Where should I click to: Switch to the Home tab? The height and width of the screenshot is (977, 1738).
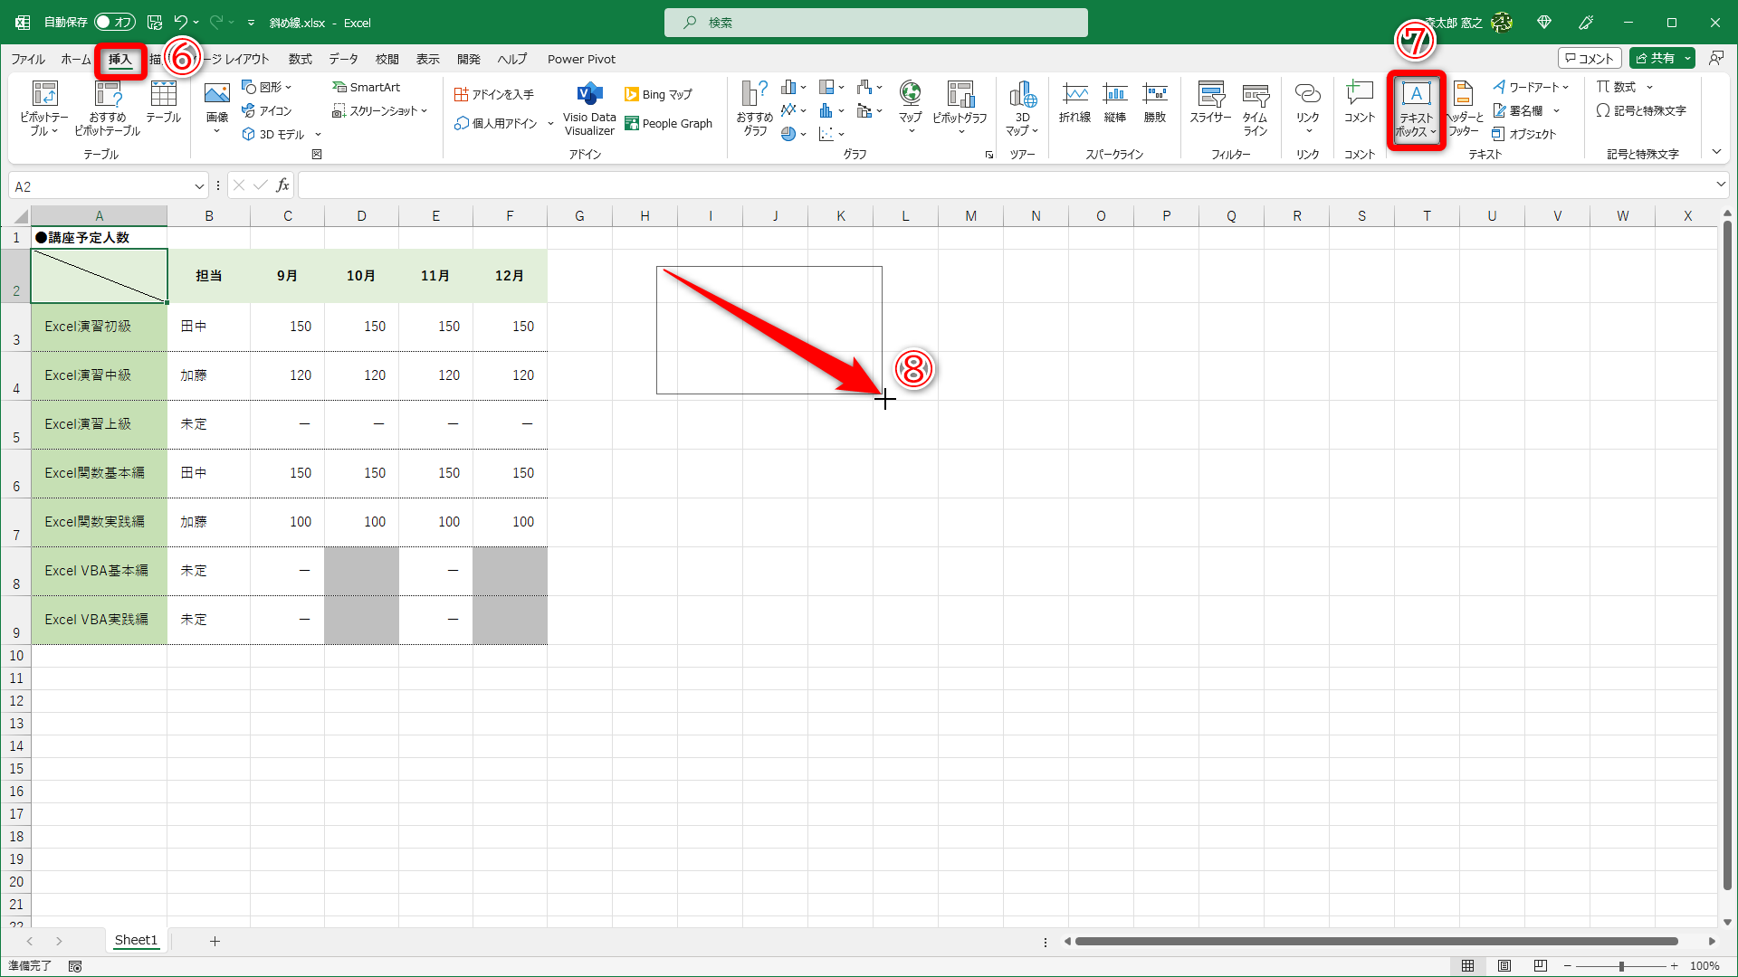tap(75, 60)
